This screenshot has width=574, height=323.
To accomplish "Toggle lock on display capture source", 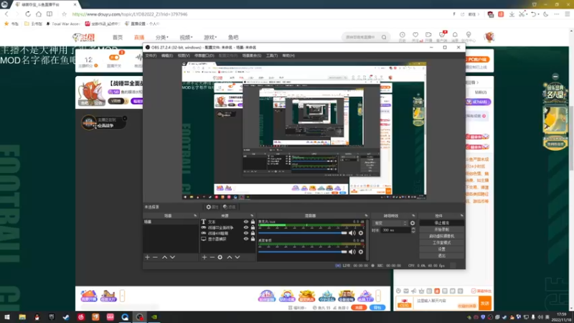I will coord(253,239).
